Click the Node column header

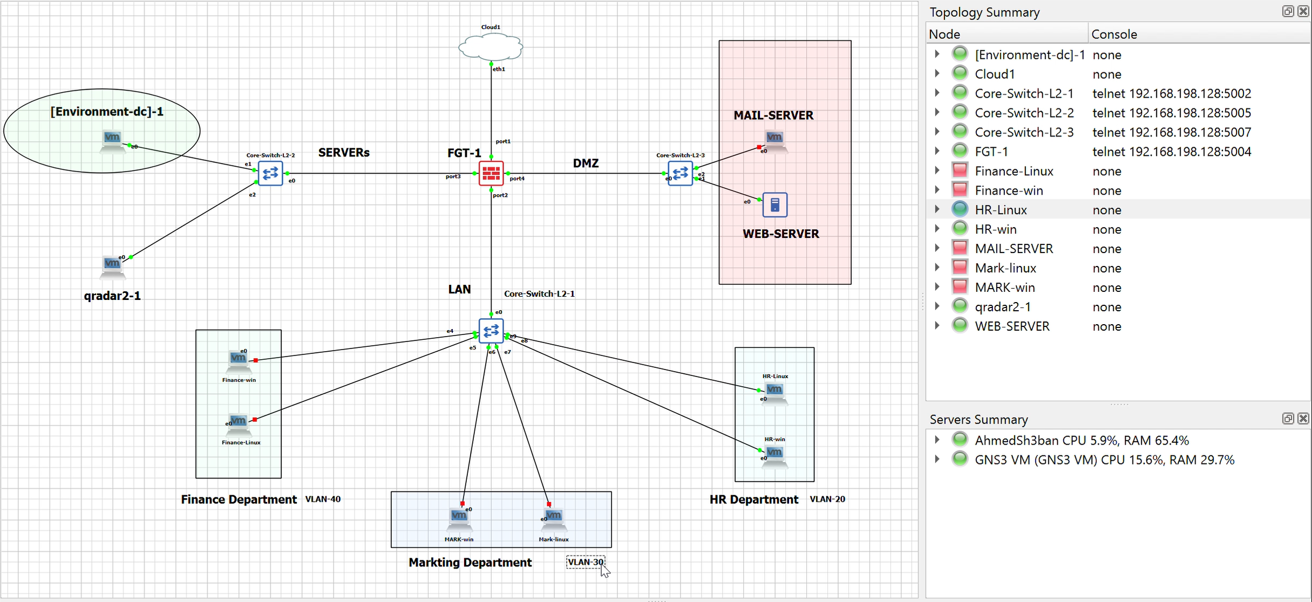point(944,33)
